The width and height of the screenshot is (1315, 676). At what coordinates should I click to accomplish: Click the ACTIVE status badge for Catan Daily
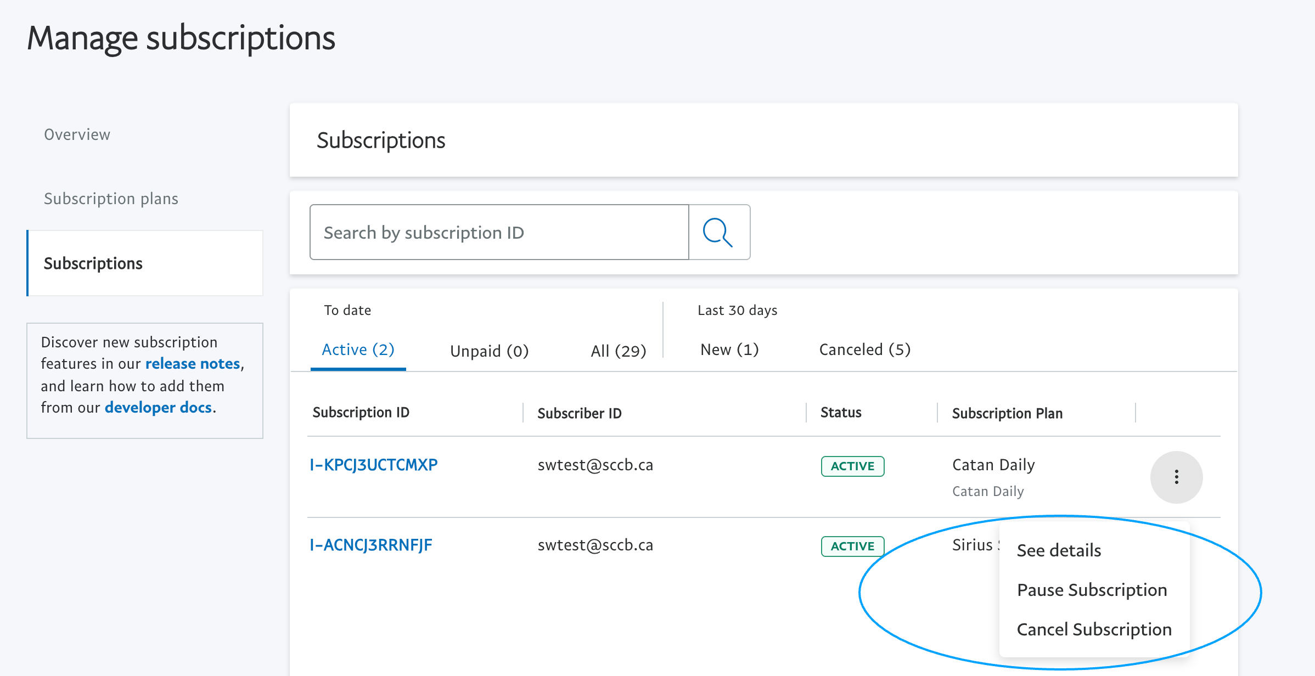pos(852,466)
